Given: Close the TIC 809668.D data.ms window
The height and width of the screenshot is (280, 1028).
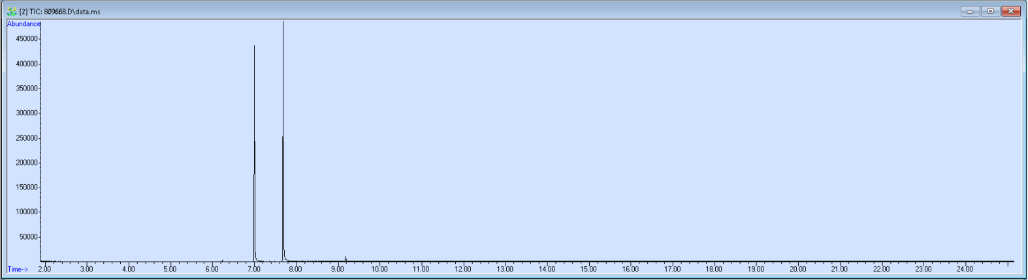Looking at the screenshot, I should pyautogui.click(x=1011, y=11).
